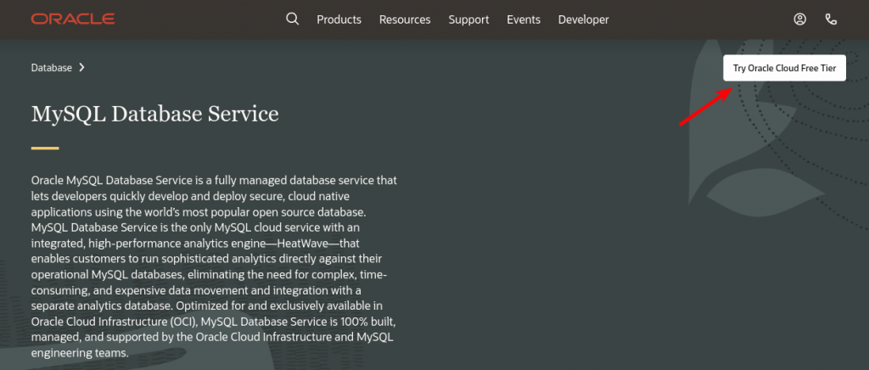Click the MySQL Database Service heading
Screen dimensions: 869x370
[x=155, y=114]
